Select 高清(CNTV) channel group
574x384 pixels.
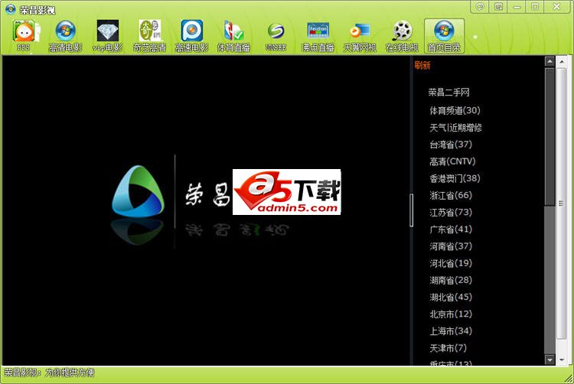pos(452,161)
